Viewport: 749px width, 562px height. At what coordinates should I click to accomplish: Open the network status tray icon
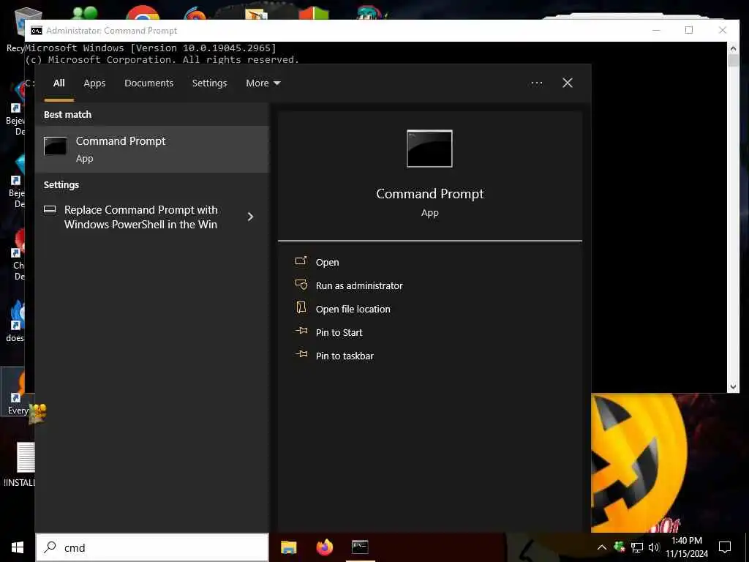[x=637, y=547]
